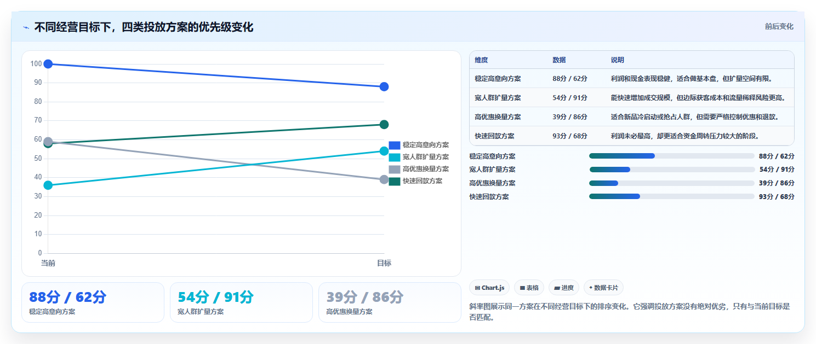Click the title 不同经营目标下，四类投放方案的优先级变化
Viewport: 816px width, 344px height.
[x=144, y=27]
